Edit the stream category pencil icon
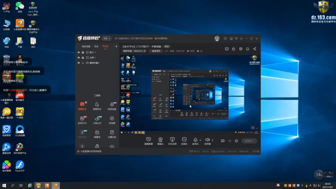 tap(144, 51)
